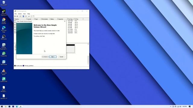Open TeamViewer desktop icon
193x108 pixels.
[x=4, y=63]
